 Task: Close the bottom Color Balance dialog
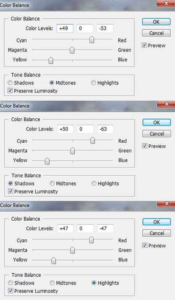click(166, 203)
